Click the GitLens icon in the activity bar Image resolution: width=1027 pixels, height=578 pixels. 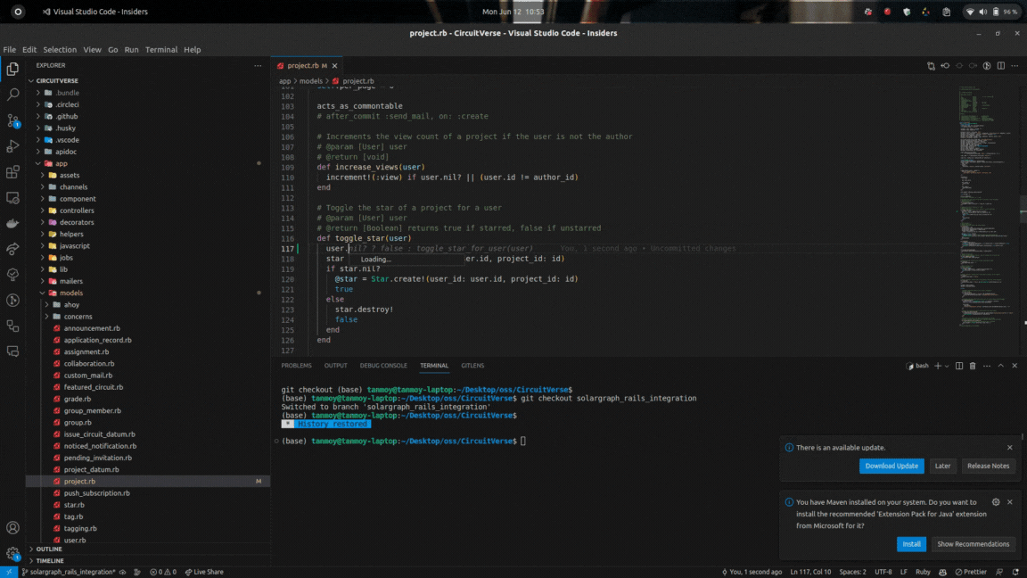[x=12, y=301]
